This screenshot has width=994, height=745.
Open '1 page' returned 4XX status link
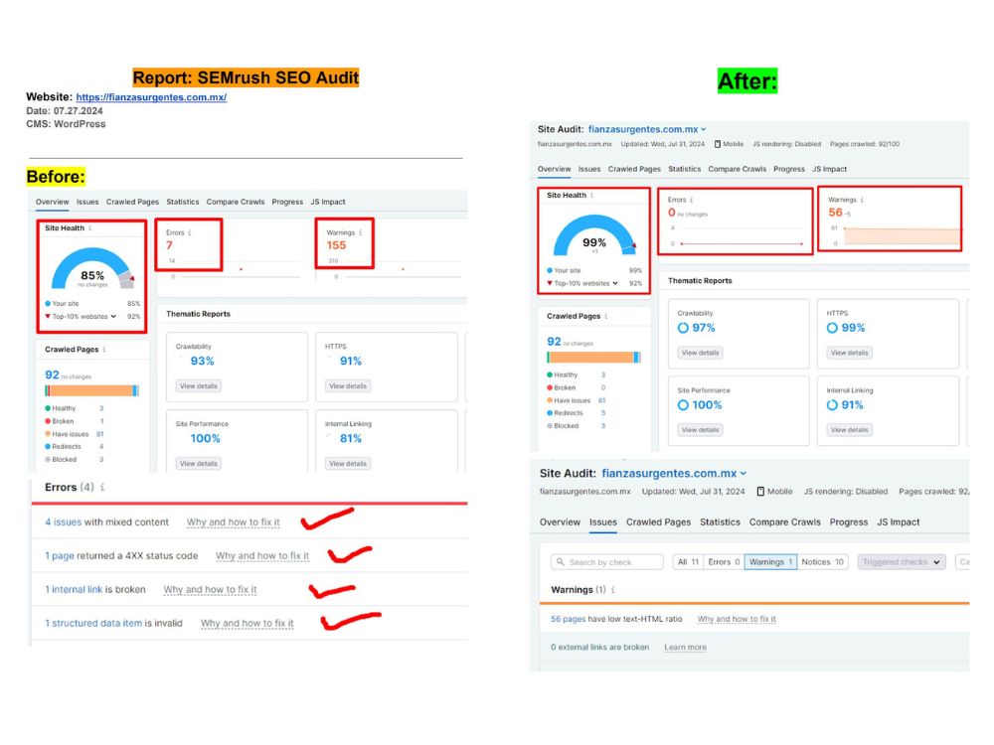click(x=60, y=555)
